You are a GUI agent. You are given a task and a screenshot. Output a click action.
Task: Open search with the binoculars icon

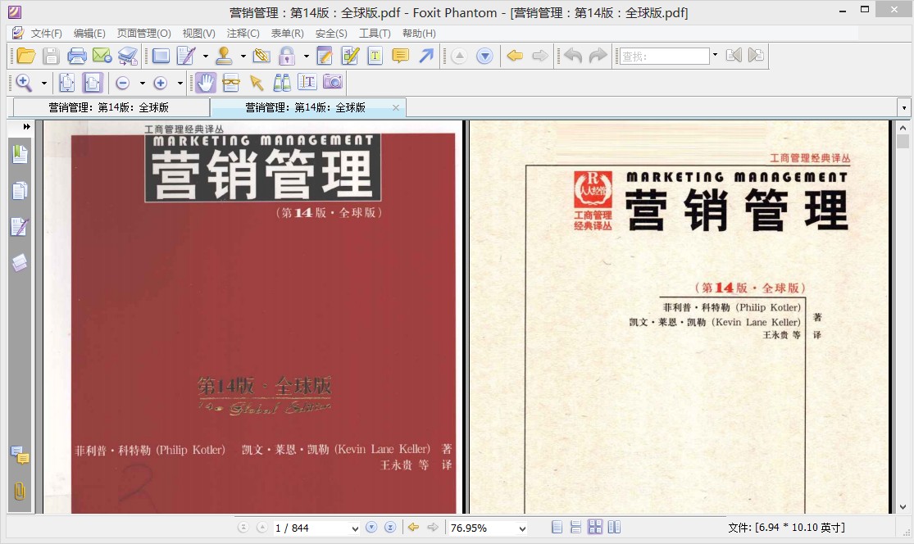282,83
